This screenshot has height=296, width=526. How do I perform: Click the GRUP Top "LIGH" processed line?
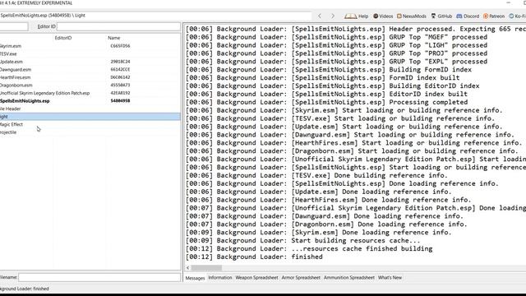coord(336,45)
